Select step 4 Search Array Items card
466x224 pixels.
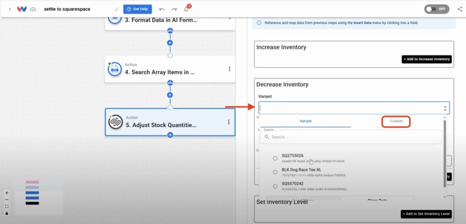point(170,69)
